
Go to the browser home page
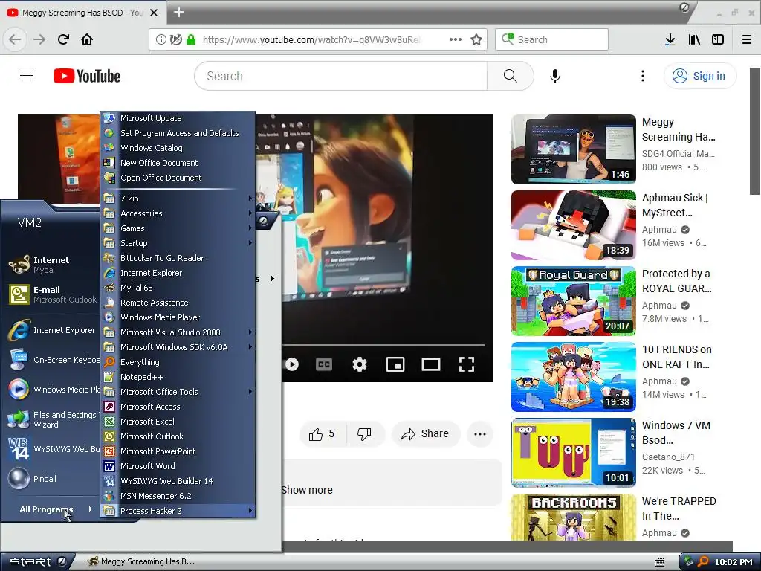click(x=87, y=39)
